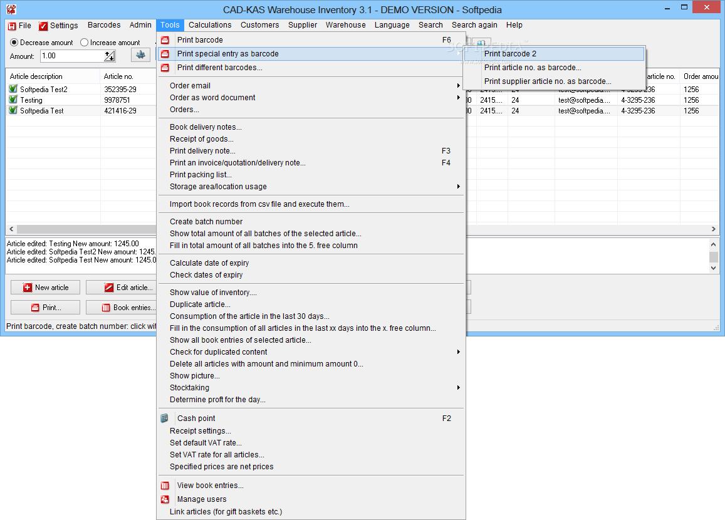Click the Manage users icon

(165, 499)
